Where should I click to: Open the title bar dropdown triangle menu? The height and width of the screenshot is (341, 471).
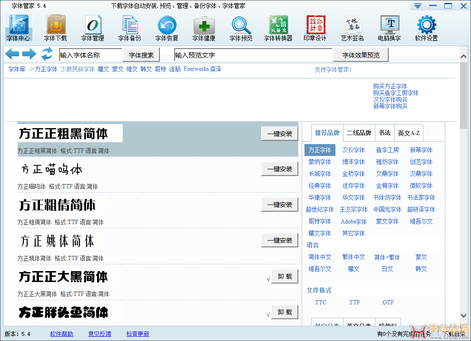pos(418,6)
